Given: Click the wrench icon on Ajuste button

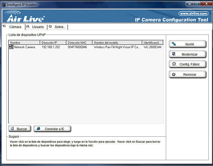Looking at the screenshot, I should click(x=174, y=44).
